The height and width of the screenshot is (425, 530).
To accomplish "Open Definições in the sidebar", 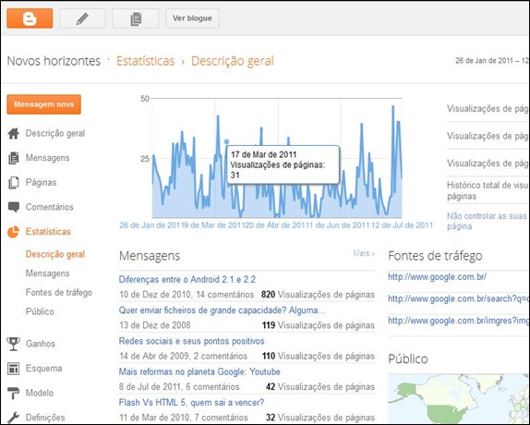I will (x=45, y=418).
